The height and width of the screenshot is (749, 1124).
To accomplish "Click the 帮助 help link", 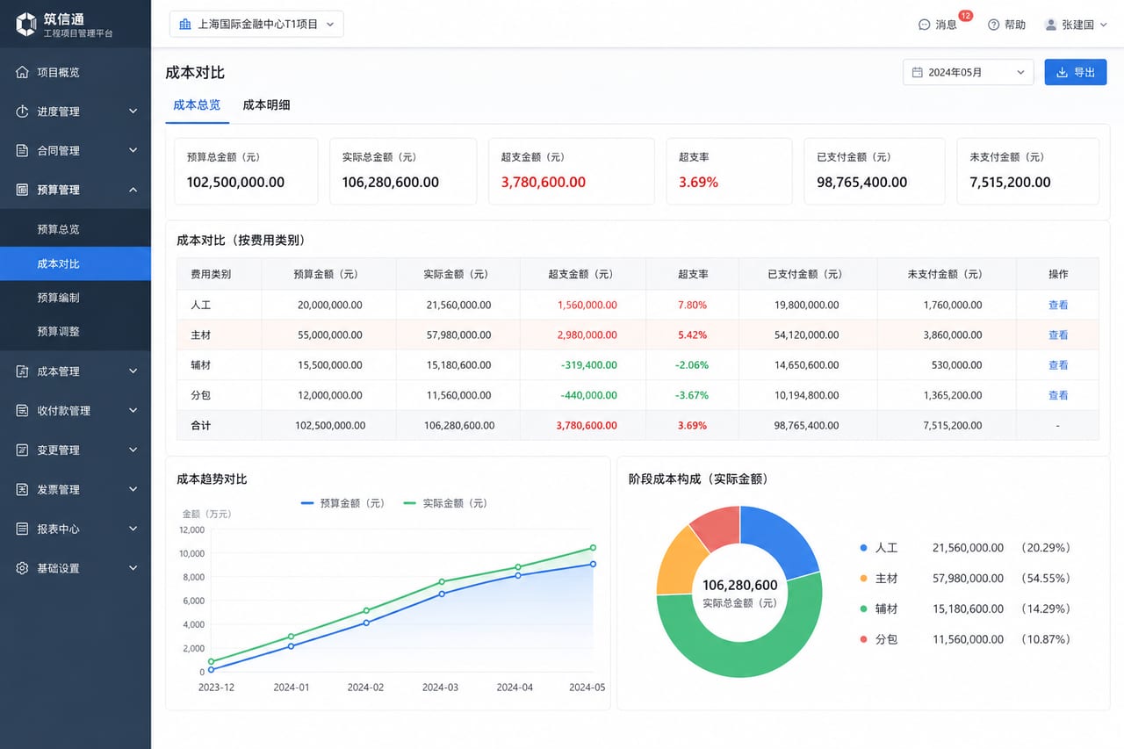I will [x=1007, y=25].
